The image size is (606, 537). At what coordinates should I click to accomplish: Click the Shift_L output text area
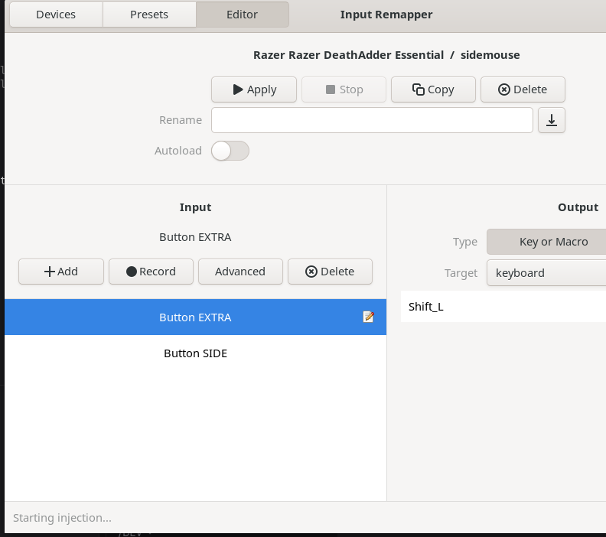503,307
